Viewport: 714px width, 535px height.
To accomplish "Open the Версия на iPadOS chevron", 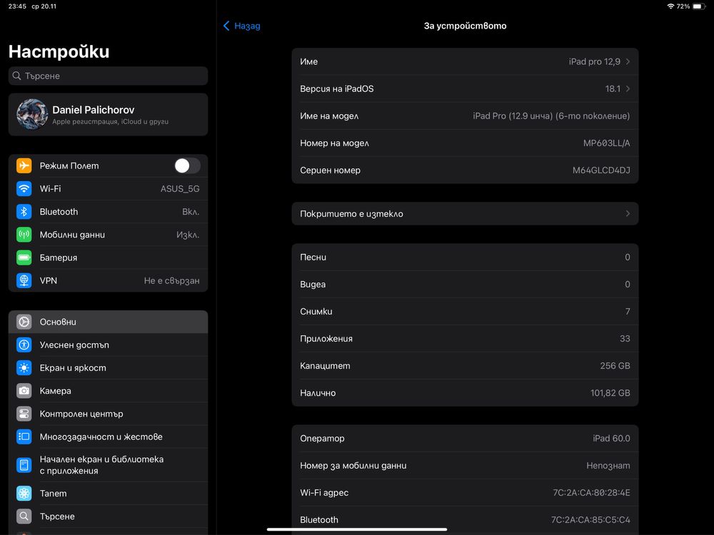I will point(628,88).
